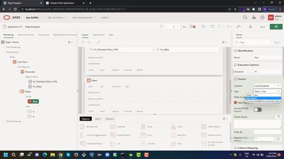Select Table / View option in Type list
284x159 pixels.
click(x=263, y=95)
